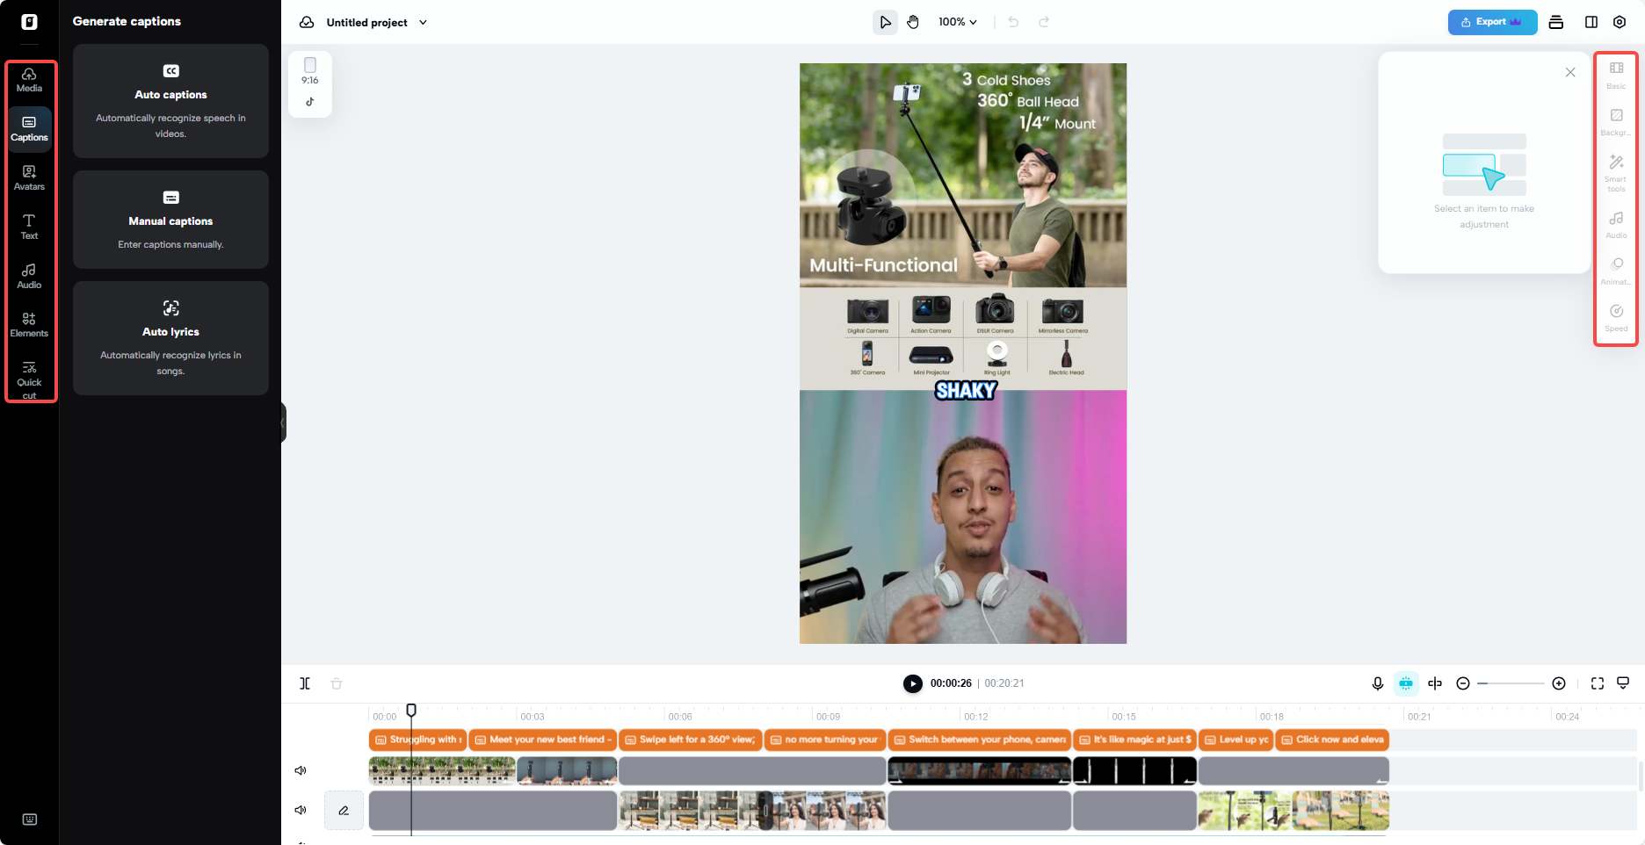
Task: Open the Quick cut tool
Action: [x=29, y=376]
